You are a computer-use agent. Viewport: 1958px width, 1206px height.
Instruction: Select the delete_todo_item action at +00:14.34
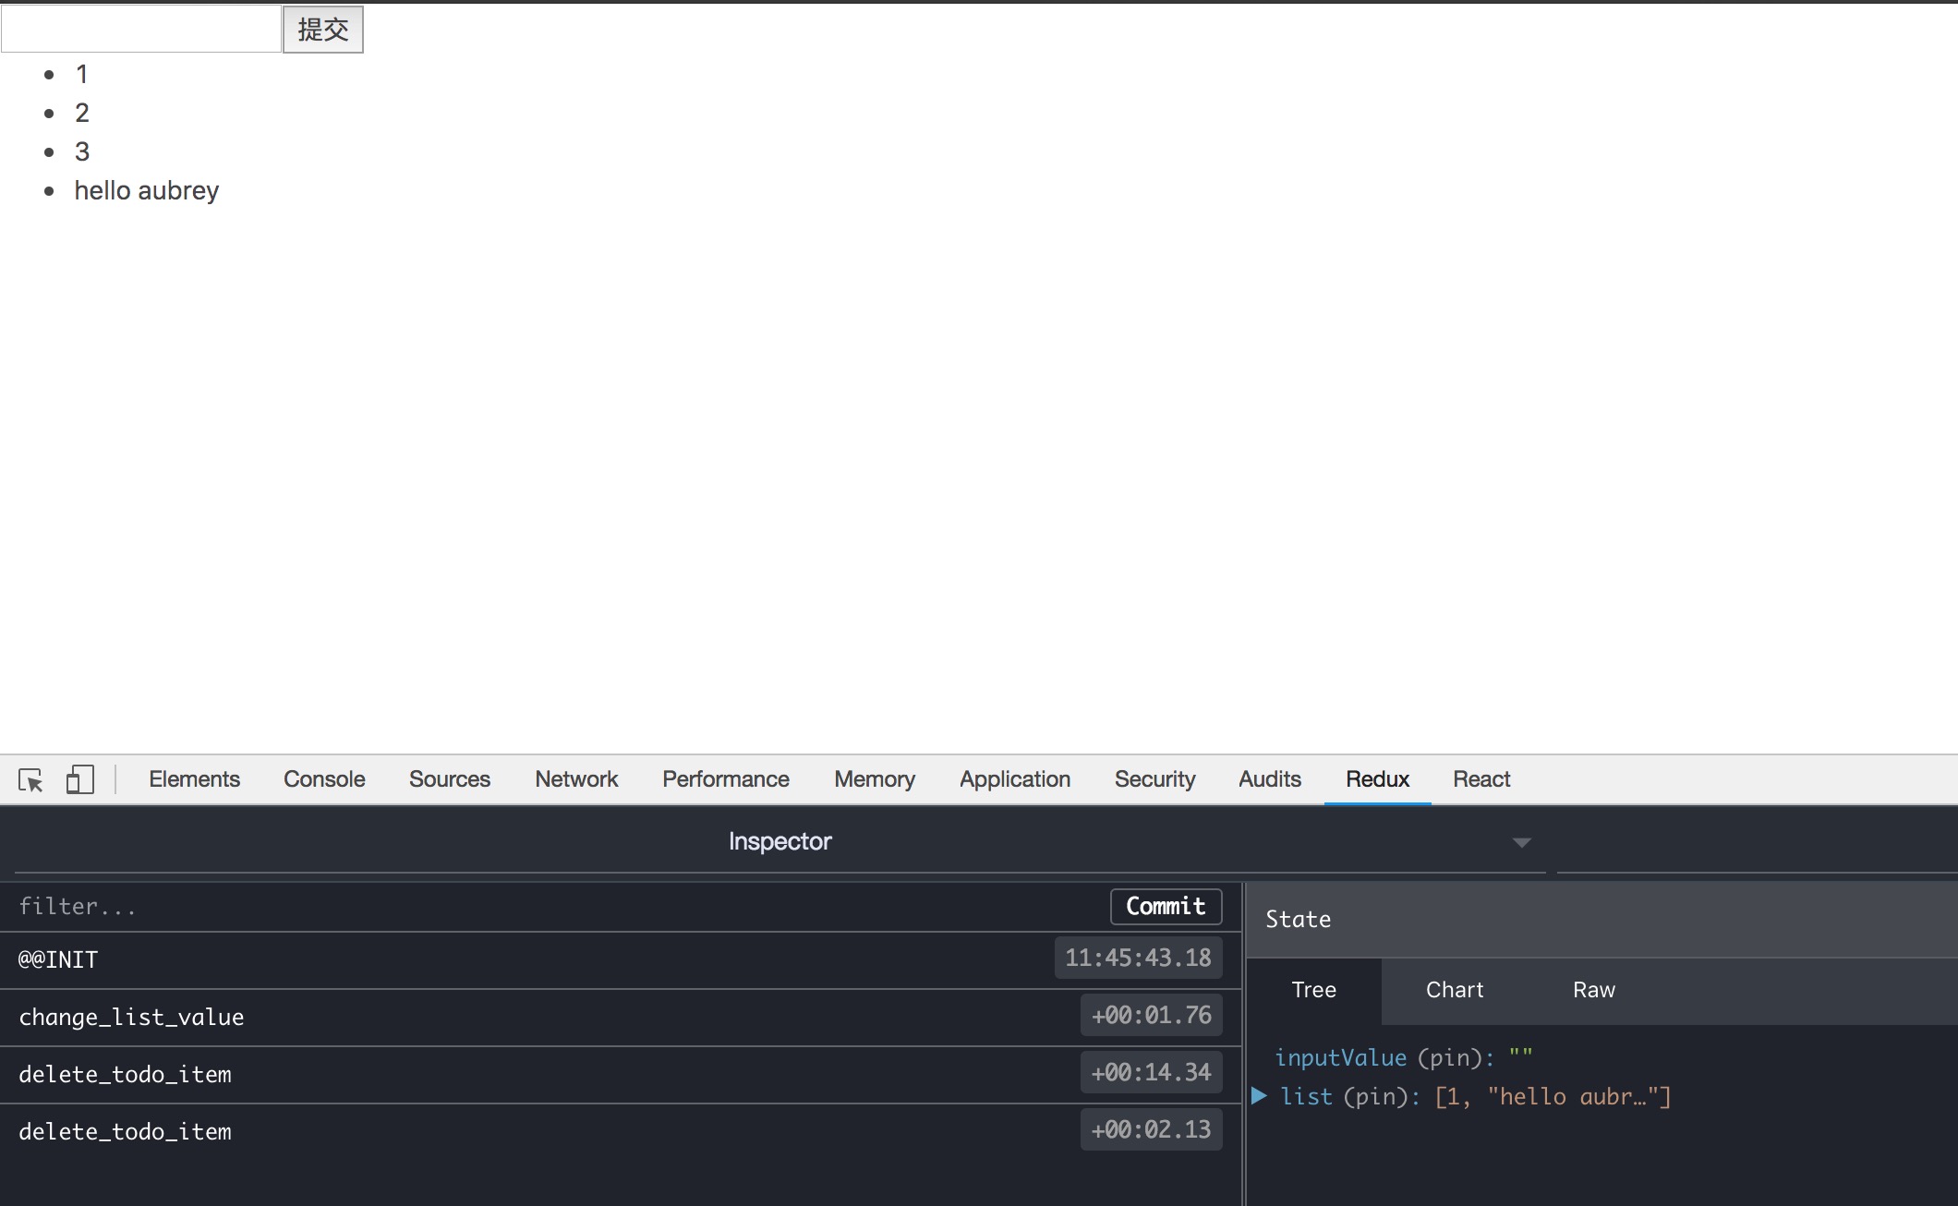[x=621, y=1075]
